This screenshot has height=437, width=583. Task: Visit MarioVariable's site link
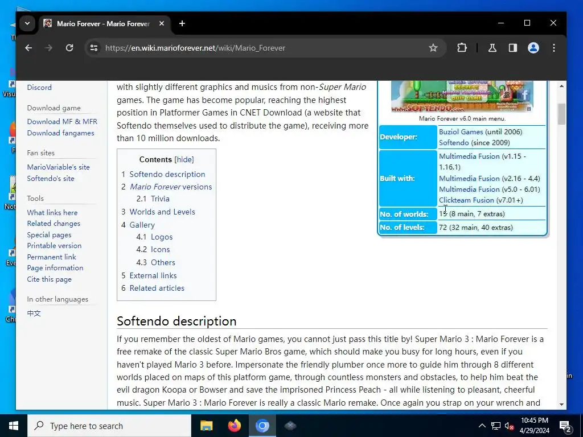tap(59, 167)
